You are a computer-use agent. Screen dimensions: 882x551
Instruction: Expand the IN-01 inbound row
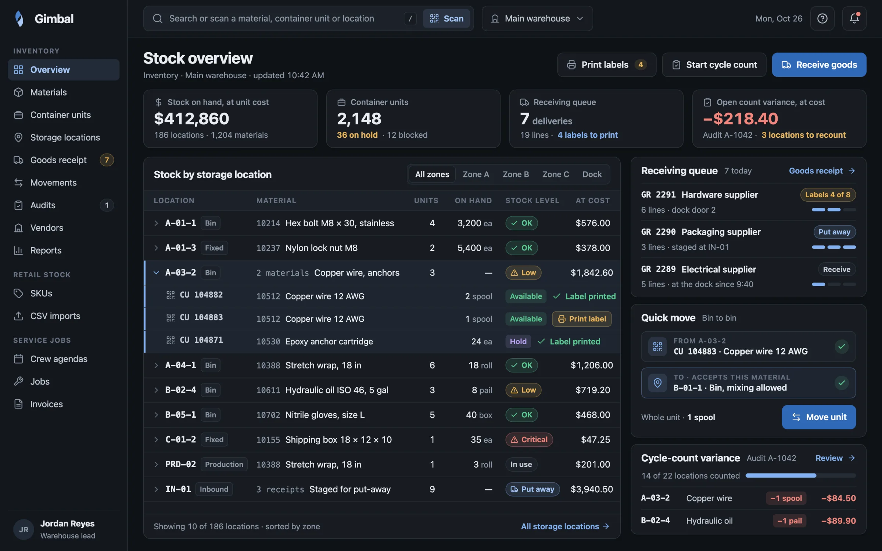156,489
